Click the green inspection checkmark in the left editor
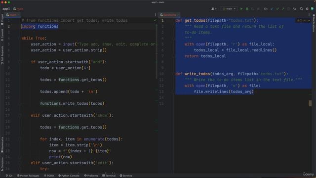This screenshot has height=178, width=316. tap(155, 20)
